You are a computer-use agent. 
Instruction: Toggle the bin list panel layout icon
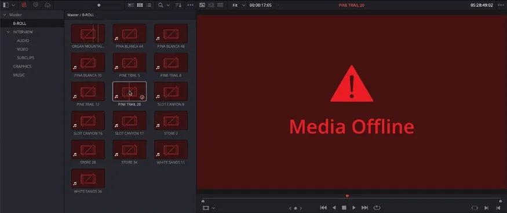point(5,5)
